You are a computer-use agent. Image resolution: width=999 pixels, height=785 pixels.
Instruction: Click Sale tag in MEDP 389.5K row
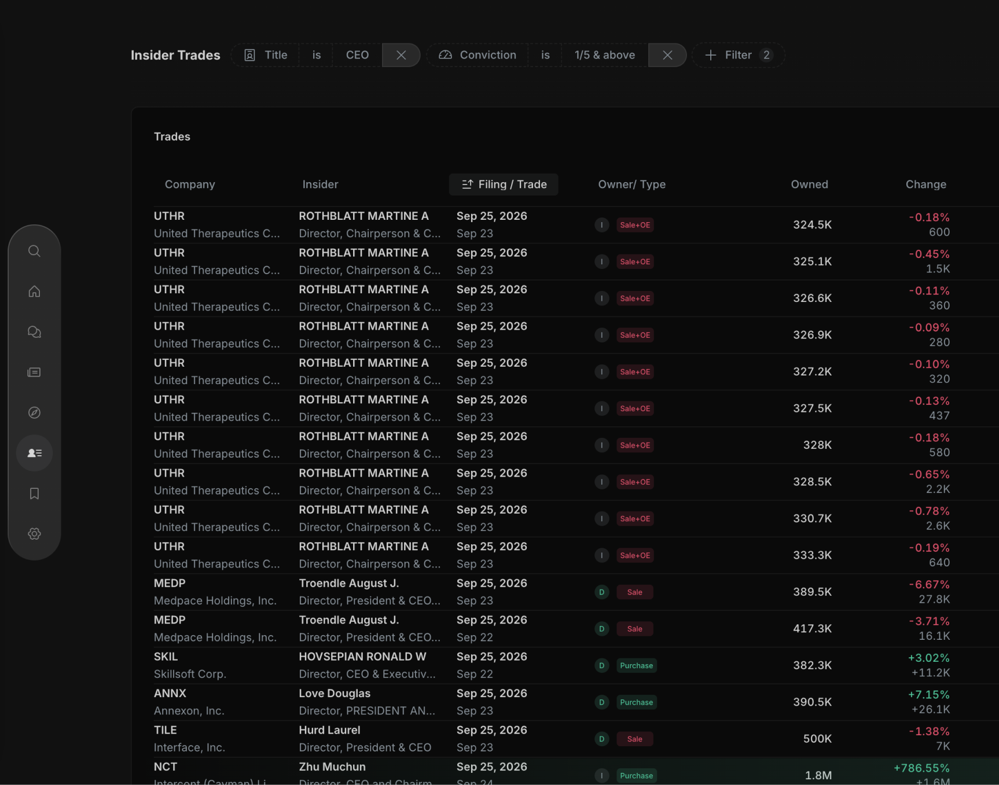(x=634, y=592)
